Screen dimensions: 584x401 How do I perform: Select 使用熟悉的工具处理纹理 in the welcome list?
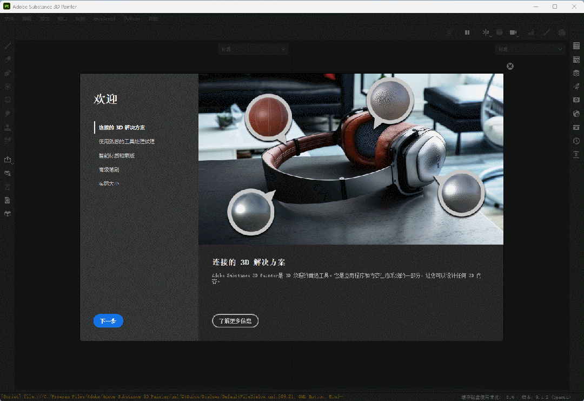(127, 142)
